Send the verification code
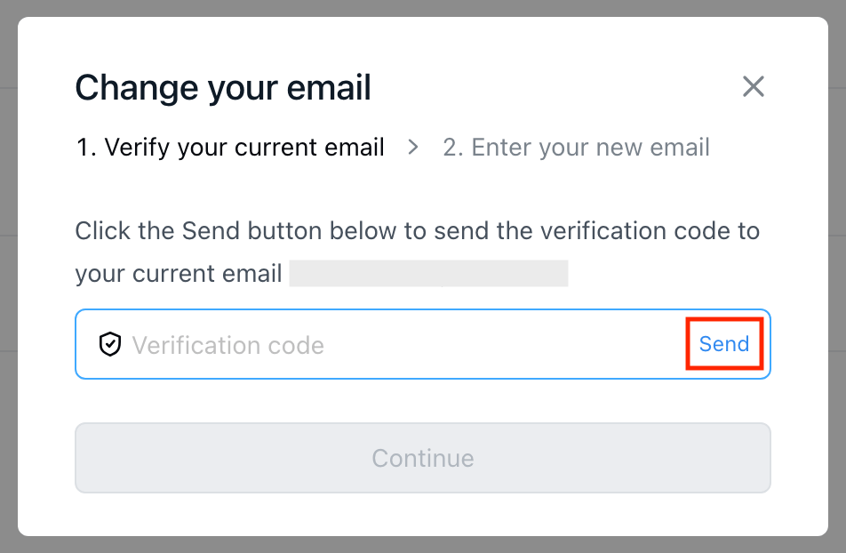Screen dimensions: 846x553 click(x=723, y=345)
